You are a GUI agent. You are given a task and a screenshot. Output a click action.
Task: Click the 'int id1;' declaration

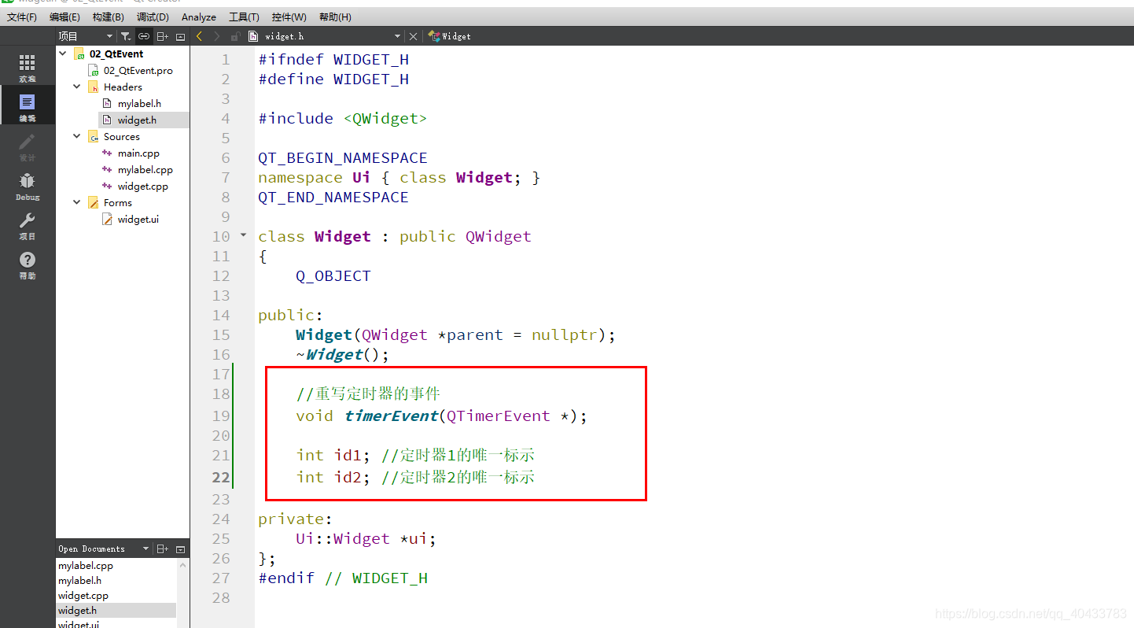click(333, 455)
